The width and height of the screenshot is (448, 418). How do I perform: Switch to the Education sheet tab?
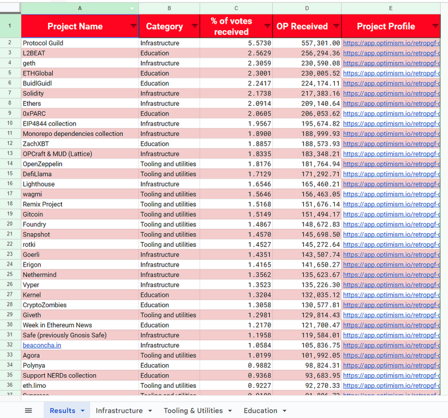point(260,411)
